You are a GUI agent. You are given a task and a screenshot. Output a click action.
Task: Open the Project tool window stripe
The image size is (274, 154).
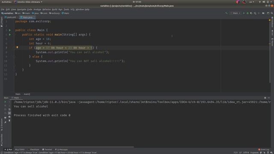coord(2,22)
